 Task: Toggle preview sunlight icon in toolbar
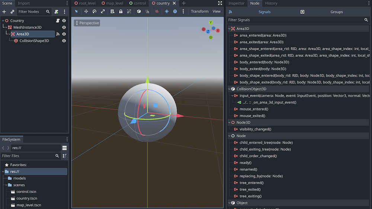click(x=167, y=12)
